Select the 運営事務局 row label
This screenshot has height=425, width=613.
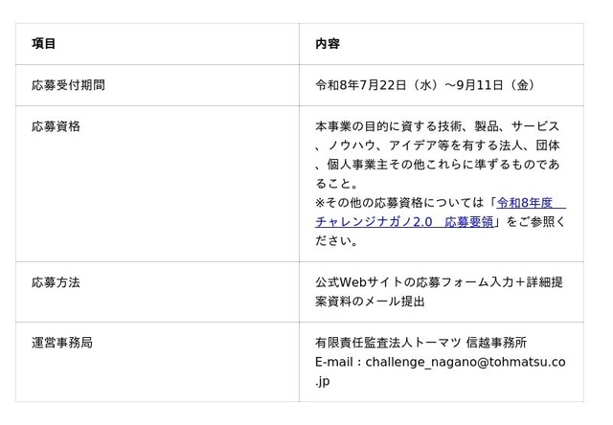tap(62, 343)
